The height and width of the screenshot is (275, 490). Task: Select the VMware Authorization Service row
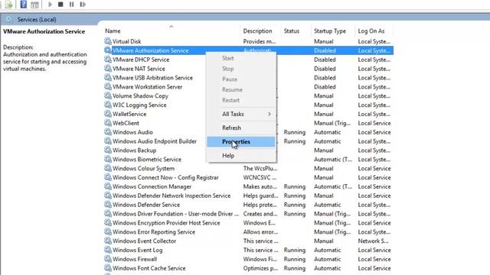(x=249, y=50)
